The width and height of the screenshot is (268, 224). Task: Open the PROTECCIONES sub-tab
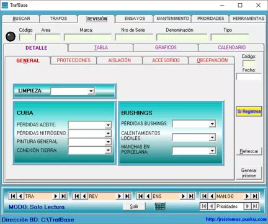click(74, 60)
